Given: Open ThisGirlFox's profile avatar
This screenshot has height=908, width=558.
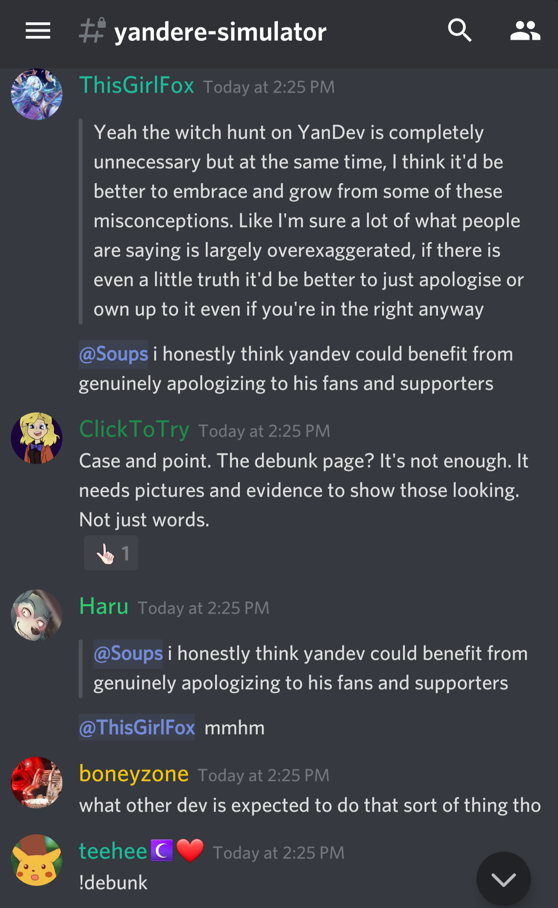Looking at the screenshot, I should coord(37,94).
